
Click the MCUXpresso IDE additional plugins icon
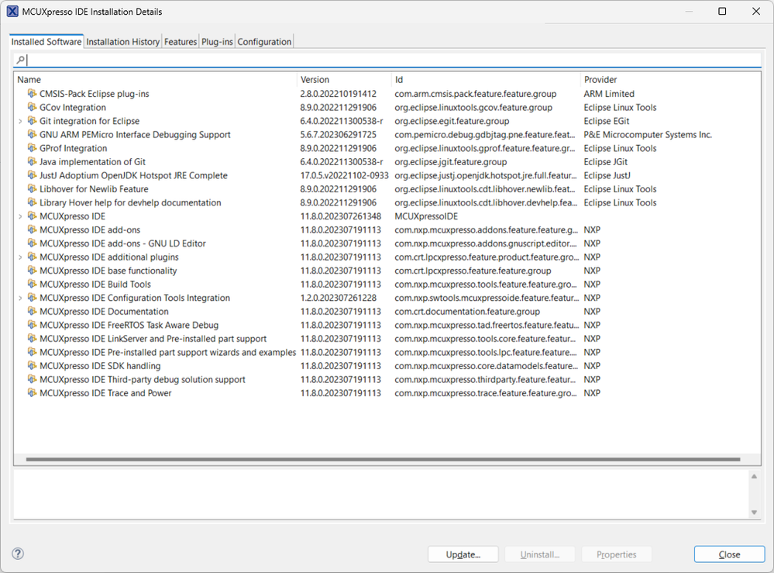(x=32, y=257)
